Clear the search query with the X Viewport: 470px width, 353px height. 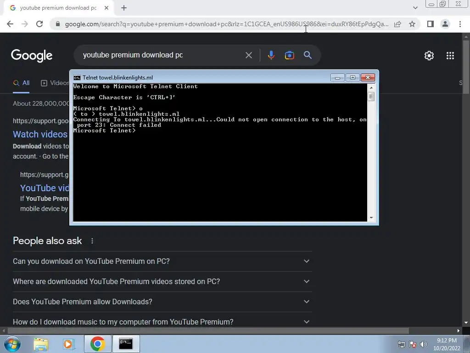(248, 55)
